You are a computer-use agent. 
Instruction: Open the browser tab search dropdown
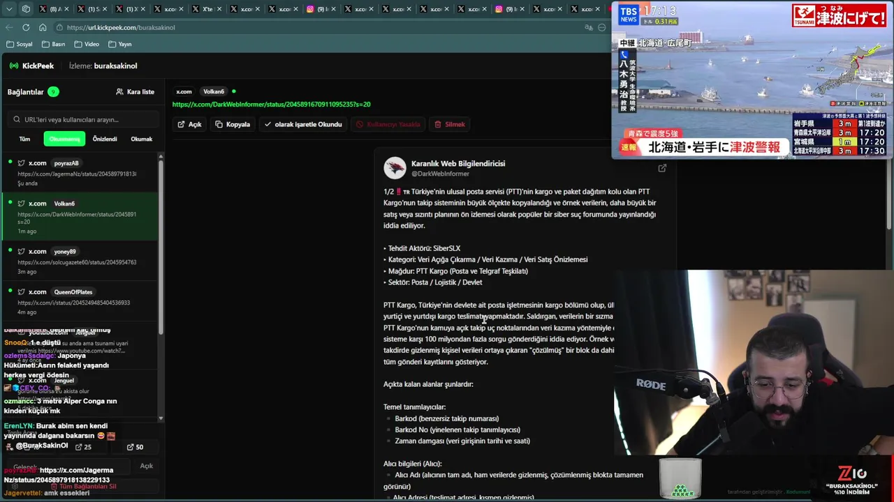(x=8, y=9)
